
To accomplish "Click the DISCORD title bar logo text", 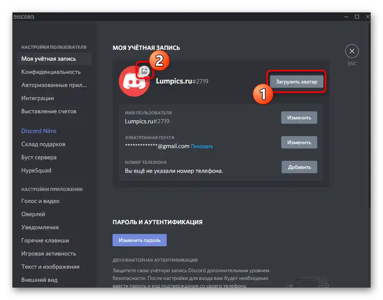I will click(24, 17).
